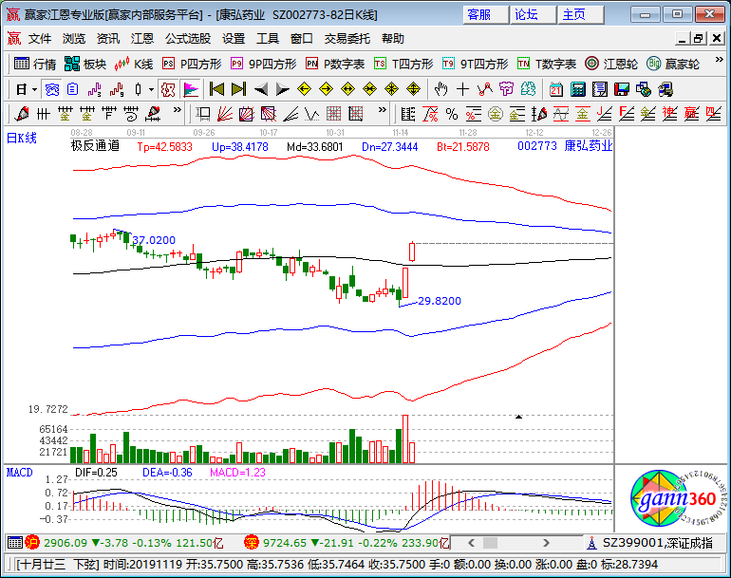Select the crosshair cursor tool

pos(462,89)
